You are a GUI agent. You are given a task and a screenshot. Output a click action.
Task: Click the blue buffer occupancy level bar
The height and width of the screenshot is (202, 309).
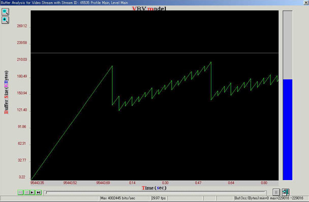pos(288,130)
